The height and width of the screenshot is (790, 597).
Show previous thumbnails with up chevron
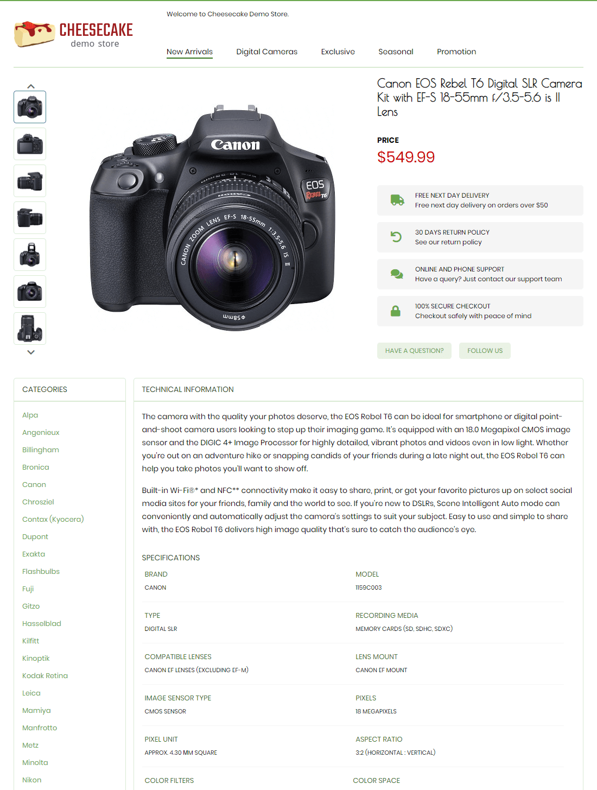click(31, 86)
